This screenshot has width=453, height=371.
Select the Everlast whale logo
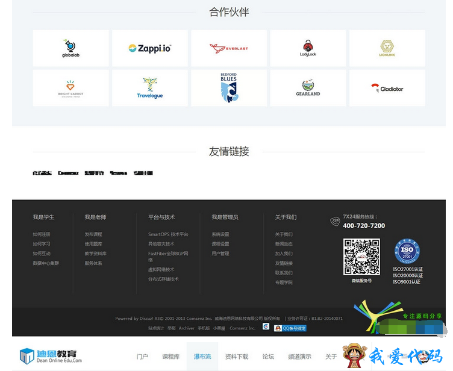229,48
